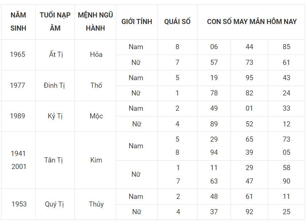This screenshot has width=308, height=224.
Task: Click the Thổ element cell
Action: (x=96, y=86)
